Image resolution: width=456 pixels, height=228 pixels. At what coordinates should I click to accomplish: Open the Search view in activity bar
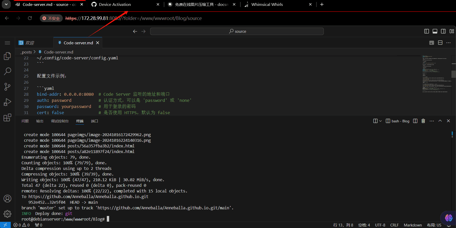[x=7, y=71]
